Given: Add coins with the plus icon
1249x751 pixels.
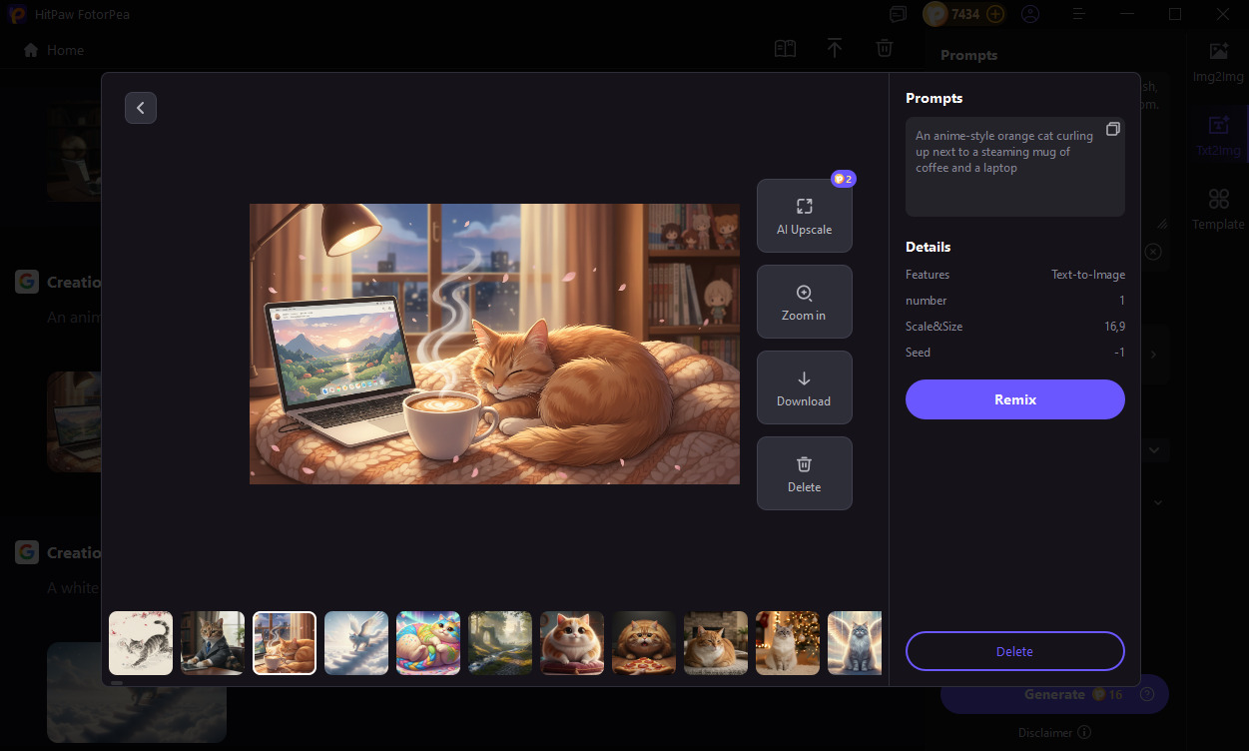Looking at the screenshot, I should 994,14.
